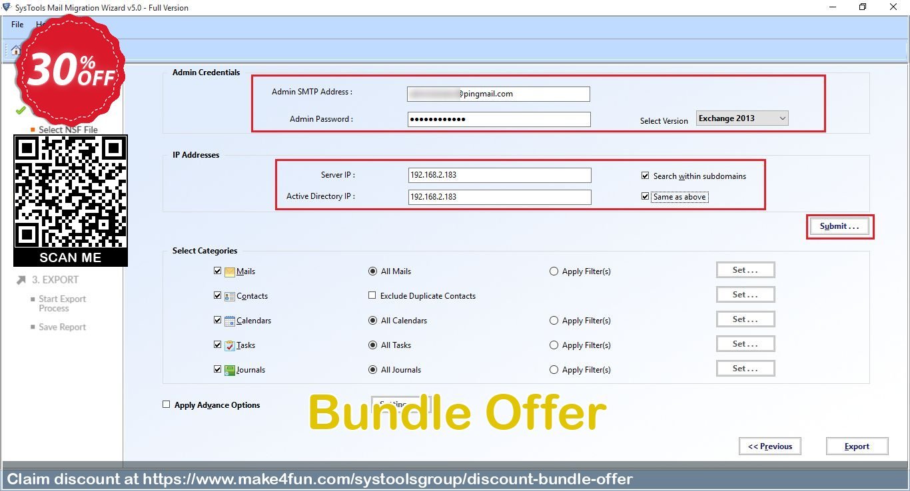This screenshot has height=491, width=910.
Task: Select the All Journals radio button
Action: click(x=372, y=370)
